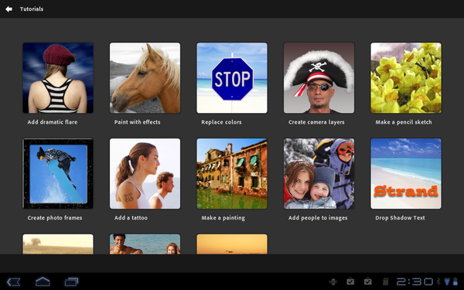Tap the Wi-Fi signal status icon
Viewport: 464px width, 290px height.
[x=447, y=281]
